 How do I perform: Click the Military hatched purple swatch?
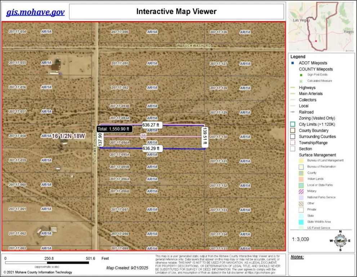click(x=300, y=191)
